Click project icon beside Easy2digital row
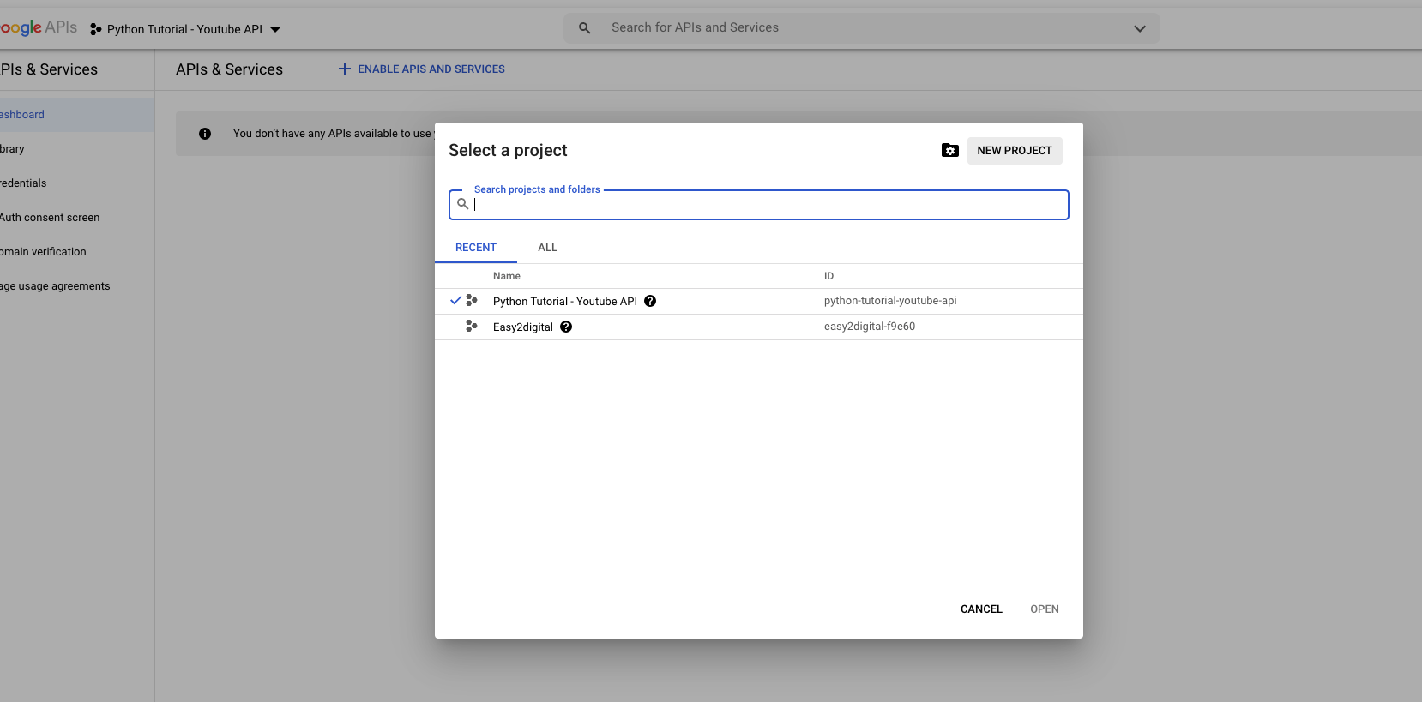The image size is (1422, 702). point(471,327)
